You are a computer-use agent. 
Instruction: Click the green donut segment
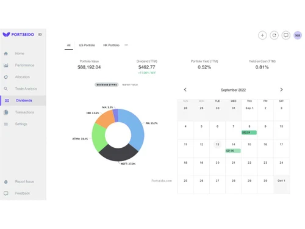click(99, 138)
